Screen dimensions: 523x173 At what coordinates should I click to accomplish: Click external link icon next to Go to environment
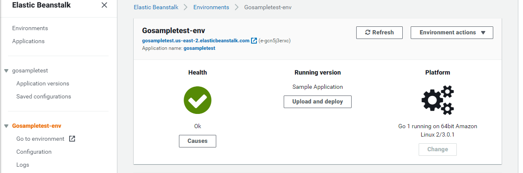click(72, 139)
